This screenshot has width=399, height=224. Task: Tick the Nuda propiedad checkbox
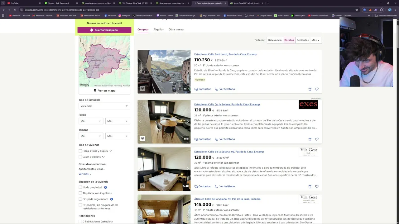(x=80, y=187)
